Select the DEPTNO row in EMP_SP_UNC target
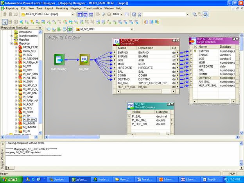The width and height of the screenshot is (244, 183). pyautogui.click(x=214, y=78)
